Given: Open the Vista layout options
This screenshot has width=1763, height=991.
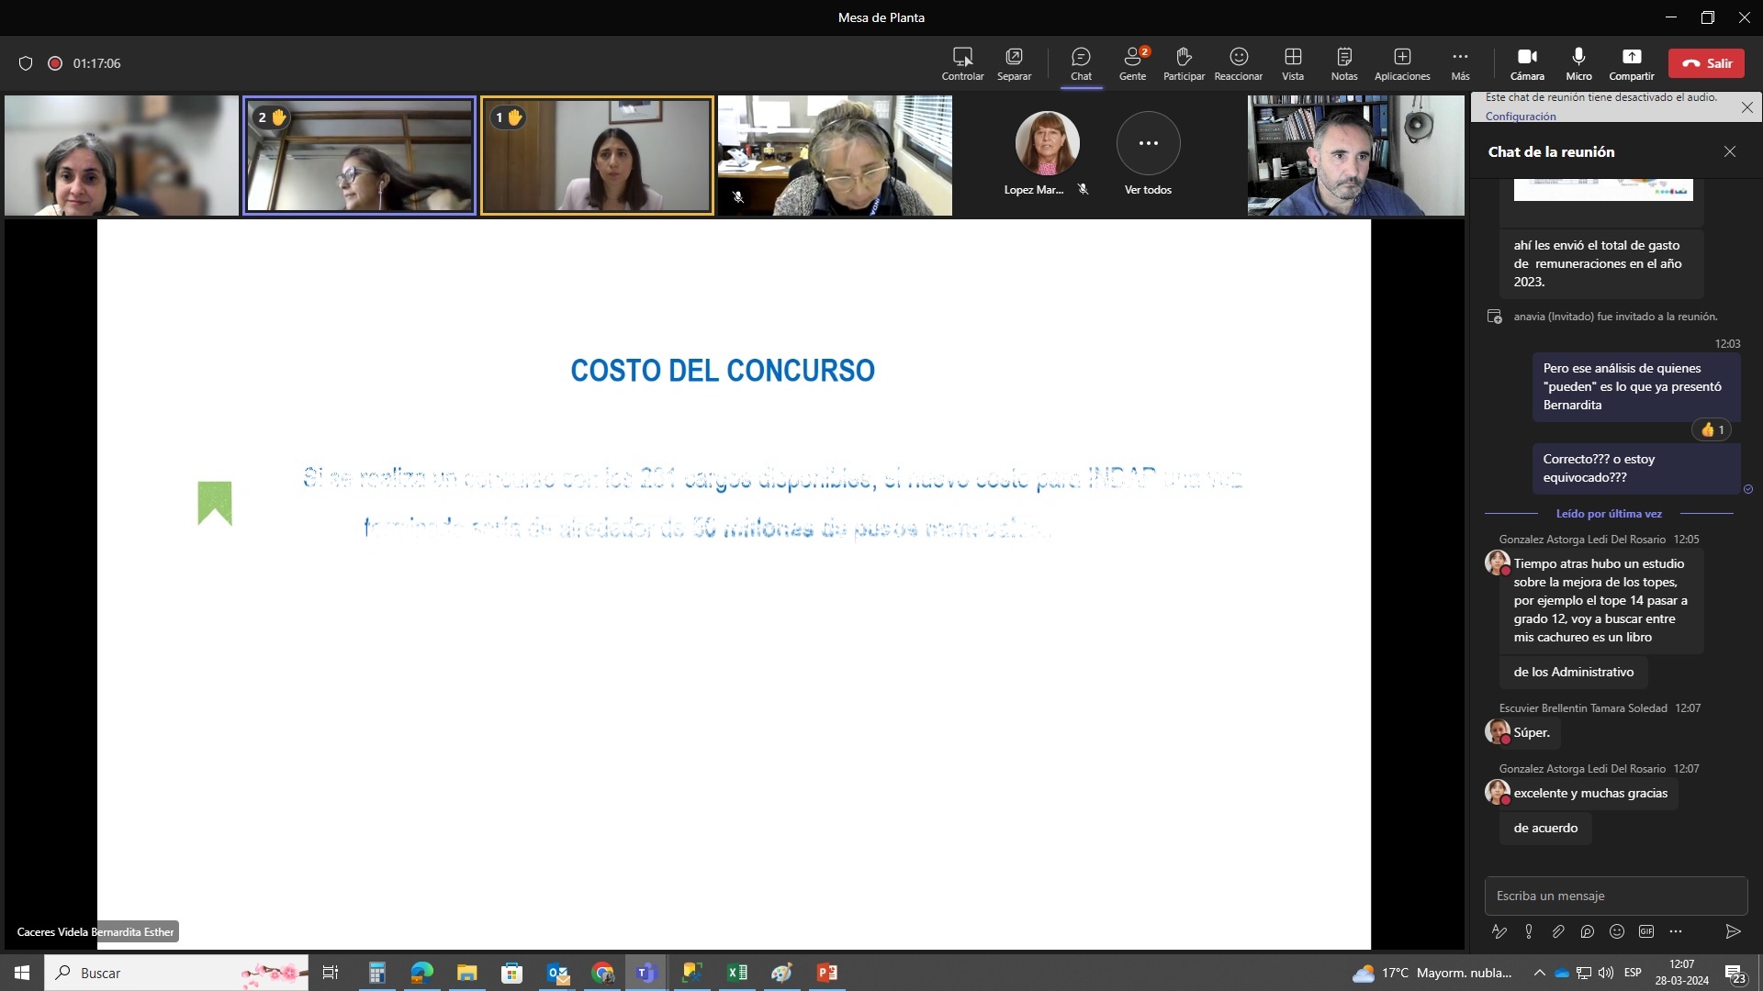Looking at the screenshot, I should coord(1293,63).
